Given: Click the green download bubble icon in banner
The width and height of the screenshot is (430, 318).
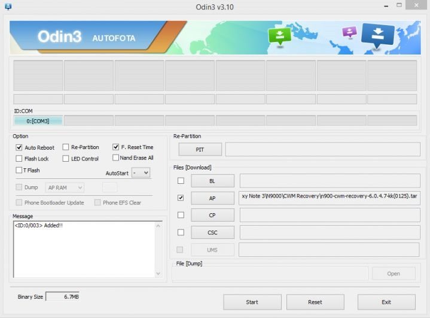Looking at the screenshot, I should 279,36.
